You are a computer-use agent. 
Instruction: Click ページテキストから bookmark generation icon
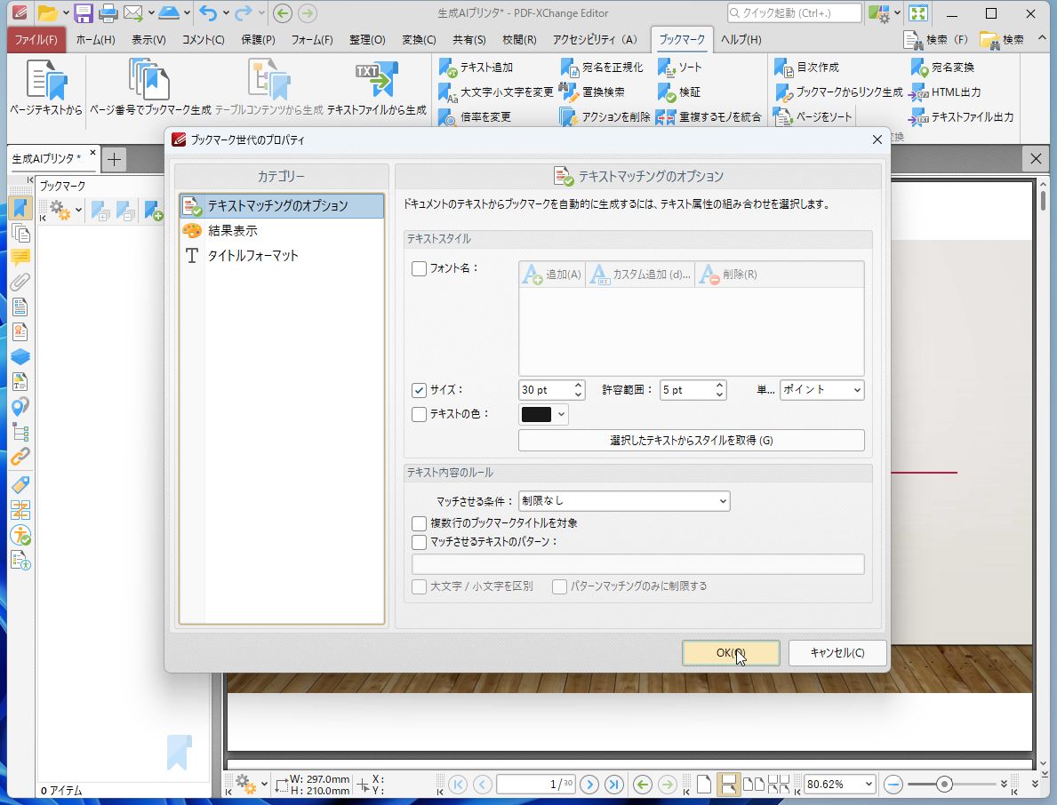point(46,88)
